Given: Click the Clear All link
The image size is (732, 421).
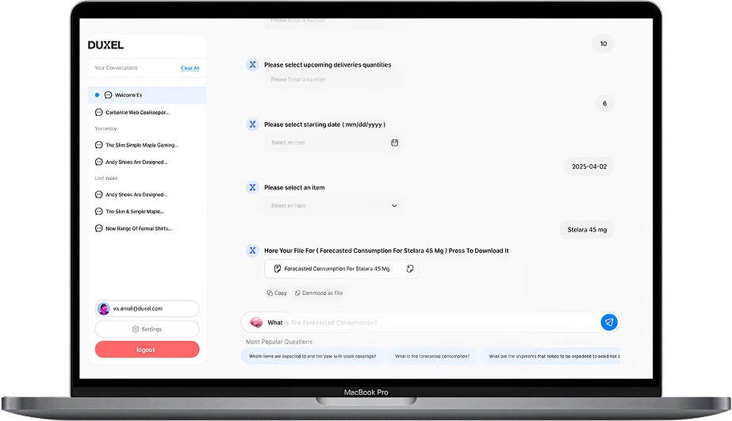Looking at the screenshot, I should click(190, 68).
